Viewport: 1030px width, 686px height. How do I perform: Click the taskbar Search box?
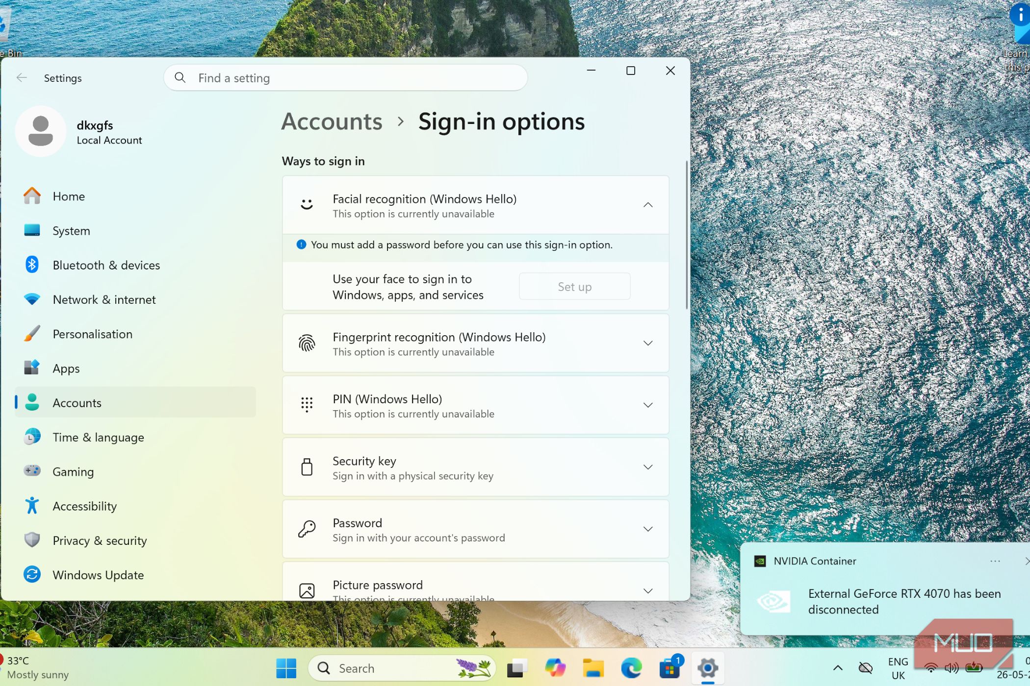pyautogui.click(x=402, y=668)
